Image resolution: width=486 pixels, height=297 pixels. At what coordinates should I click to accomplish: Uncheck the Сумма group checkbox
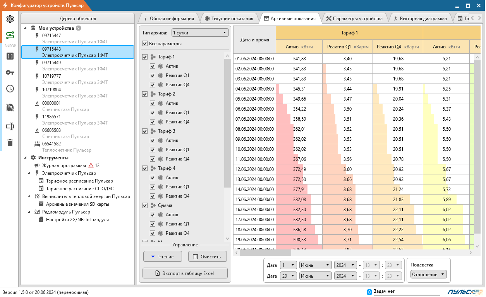(x=145, y=205)
